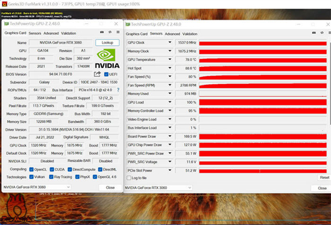Open the GPU Clock sensor dropdown
This screenshot has height=225, width=331.
coord(170,42)
